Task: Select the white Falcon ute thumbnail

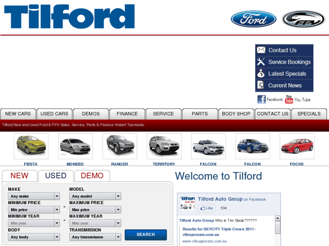Action: (x=208, y=146)
